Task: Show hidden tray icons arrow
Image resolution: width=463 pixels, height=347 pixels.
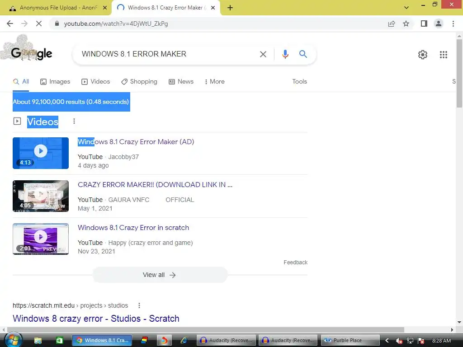Action: (387, 341)
